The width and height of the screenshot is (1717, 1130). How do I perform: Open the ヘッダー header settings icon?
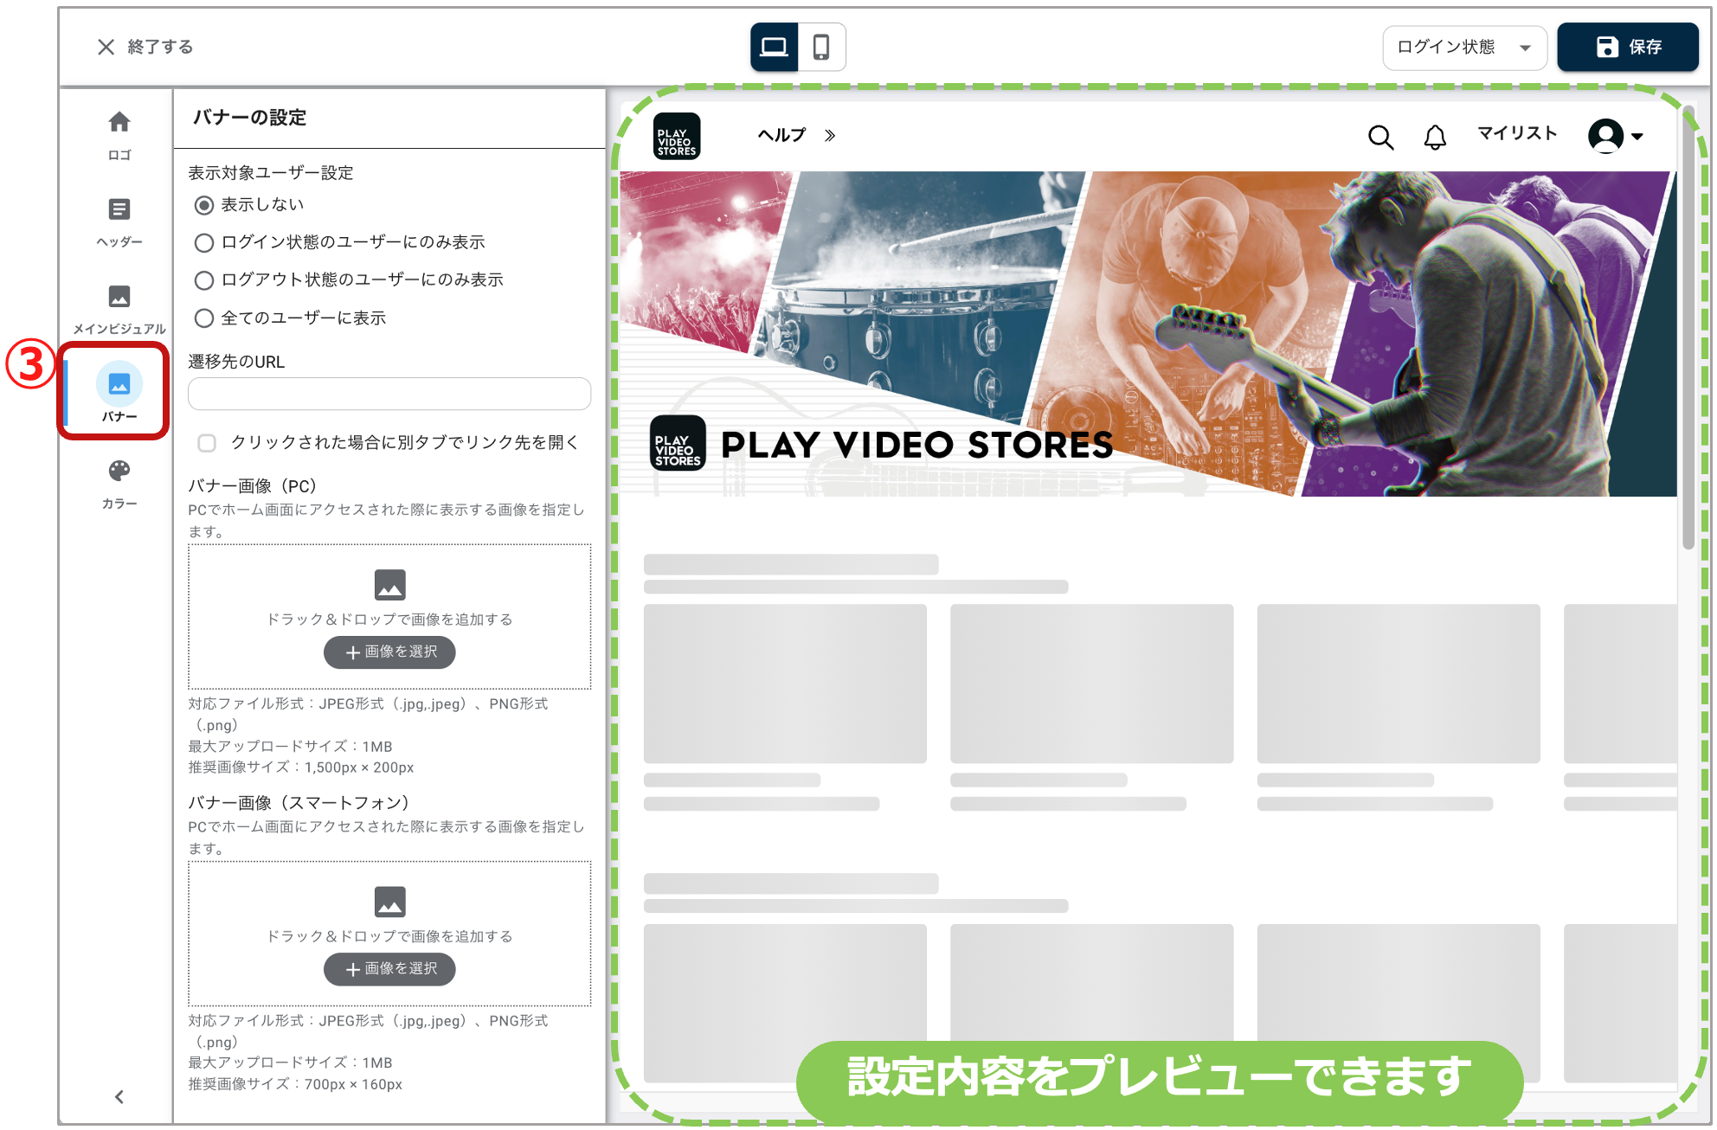[119, 209]
